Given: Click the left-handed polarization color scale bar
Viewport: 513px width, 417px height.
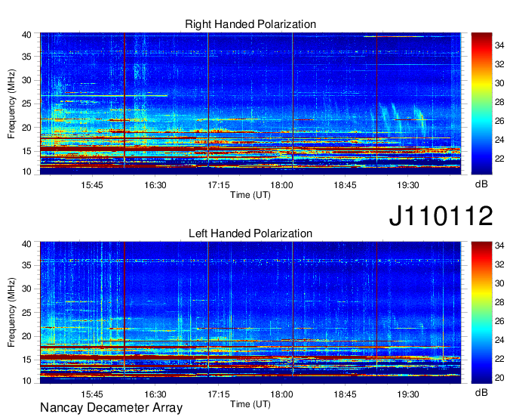Looking at the screenshot, I should (481, 313).
